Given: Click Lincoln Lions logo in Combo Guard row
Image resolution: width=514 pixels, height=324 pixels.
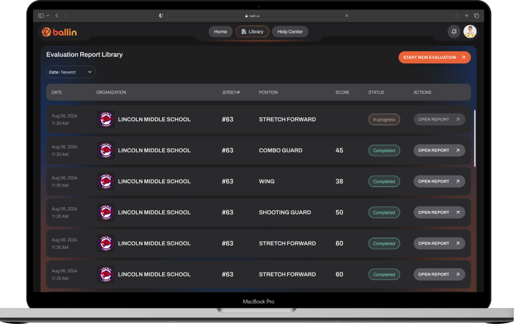Looking at the screenshot, I should click(x=106, y=150).
